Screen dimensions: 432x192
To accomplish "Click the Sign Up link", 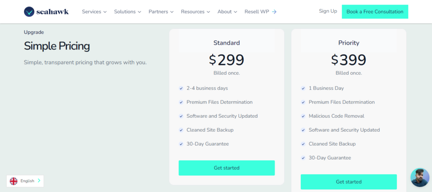I will coord(328,11).
